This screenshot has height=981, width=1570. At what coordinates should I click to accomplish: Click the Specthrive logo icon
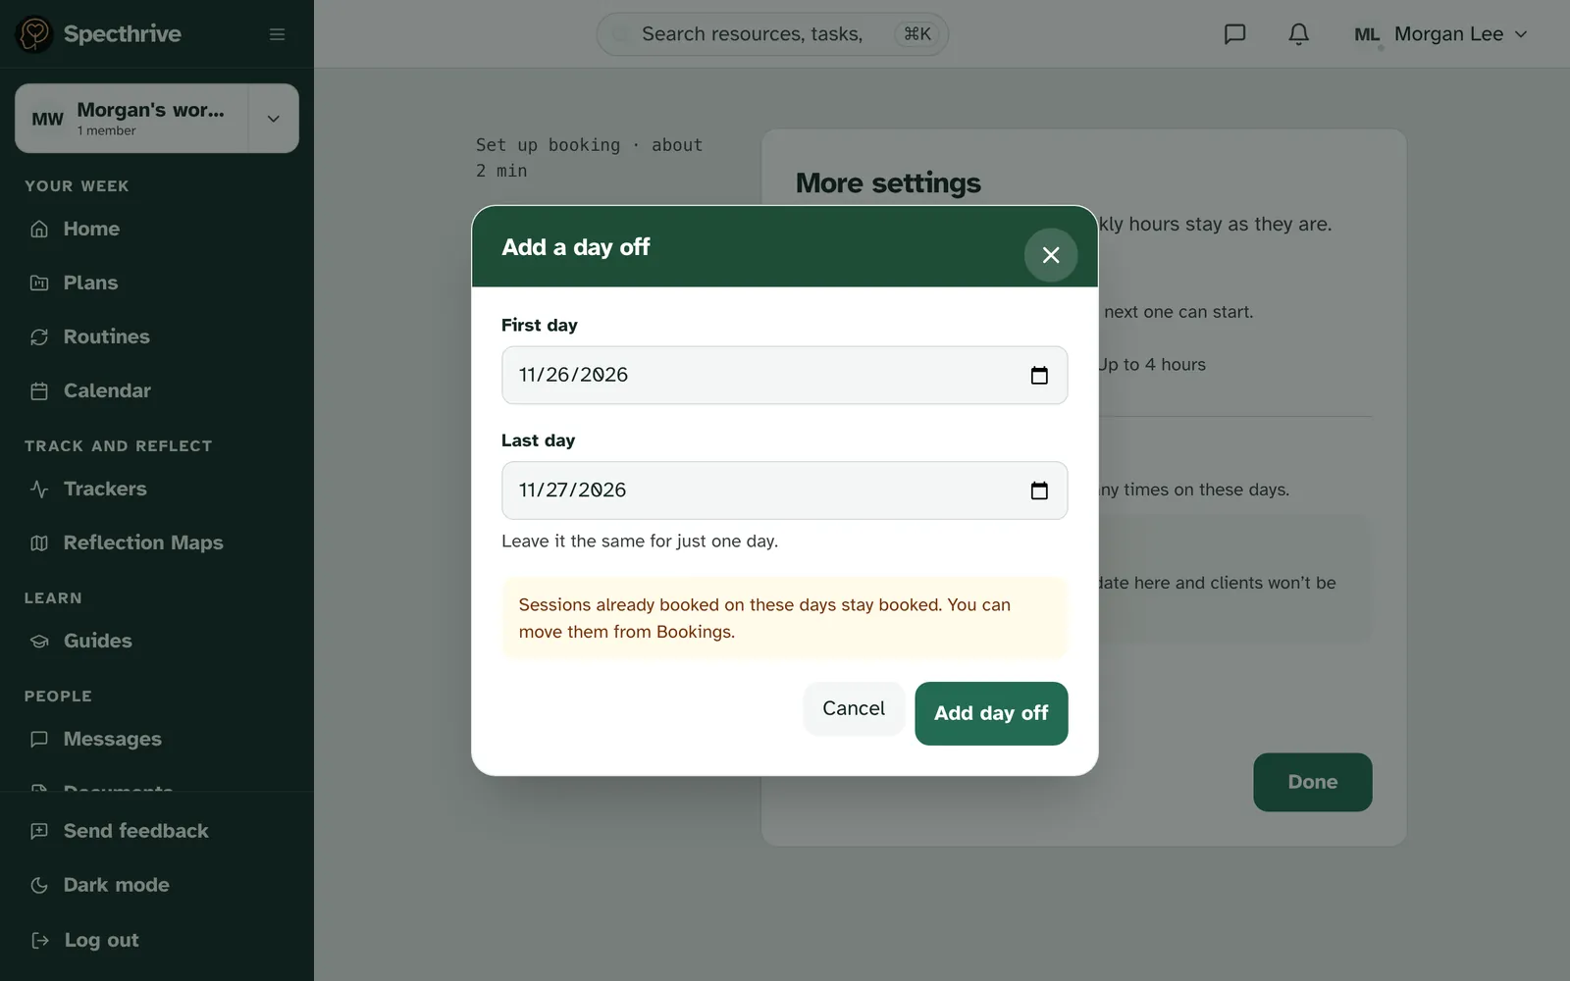click(34, 34)
